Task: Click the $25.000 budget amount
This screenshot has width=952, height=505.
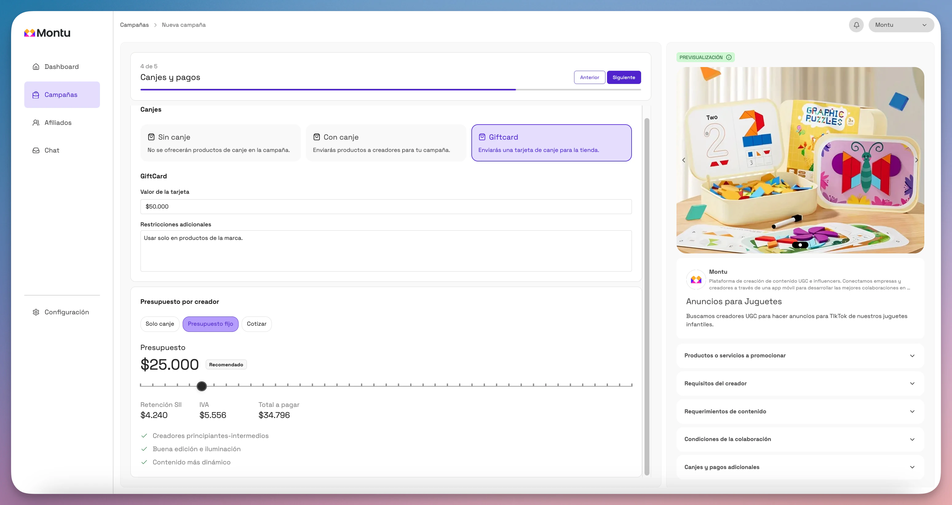Action: (170, 364)
